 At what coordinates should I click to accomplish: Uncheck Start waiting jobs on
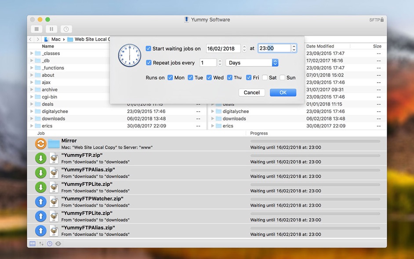coord(149,49)
